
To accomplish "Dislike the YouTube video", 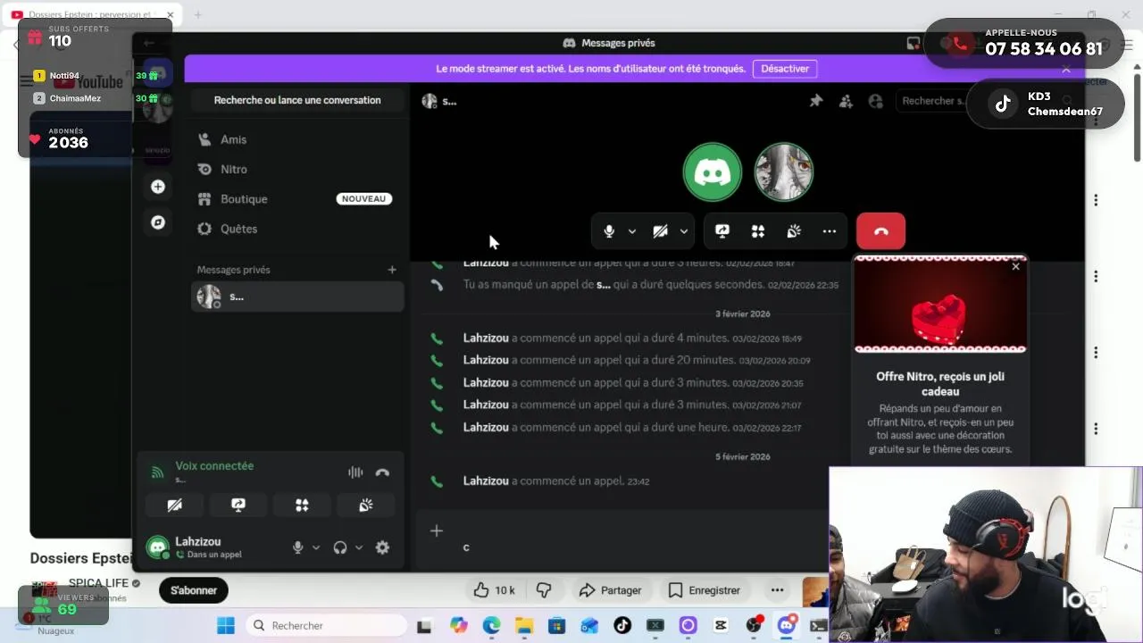I will coord(544,590).
